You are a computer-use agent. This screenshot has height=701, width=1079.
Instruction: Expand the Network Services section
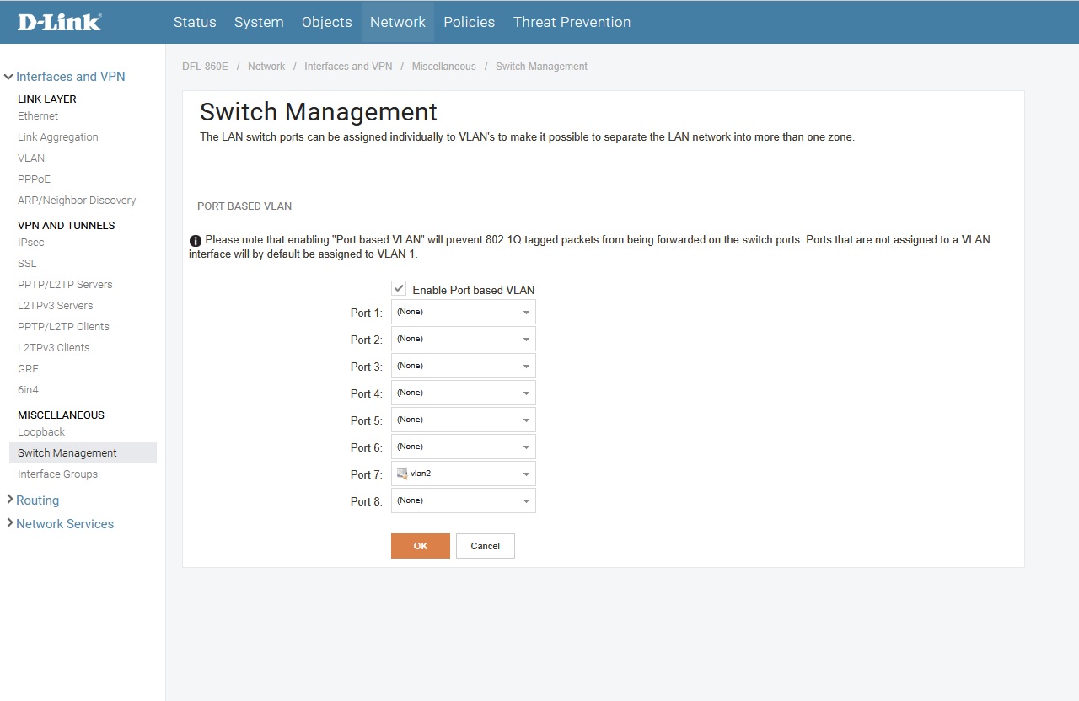9,523
